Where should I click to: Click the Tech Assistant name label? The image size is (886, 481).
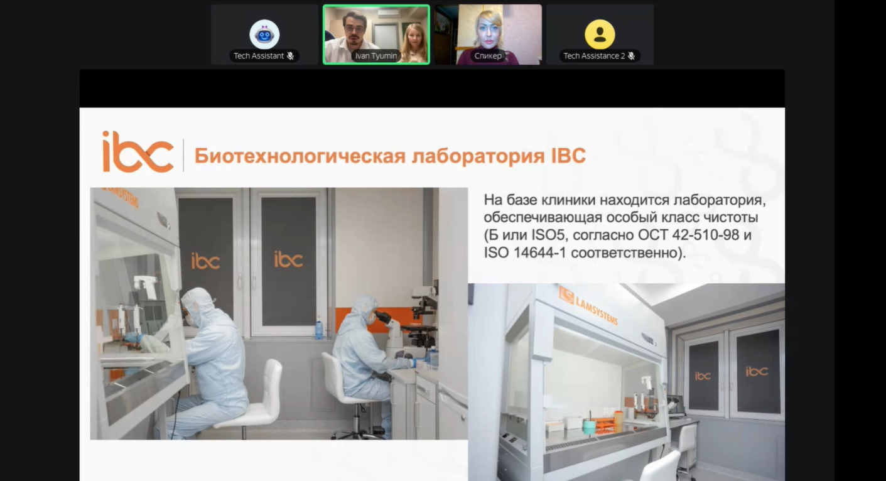point(259,56)
